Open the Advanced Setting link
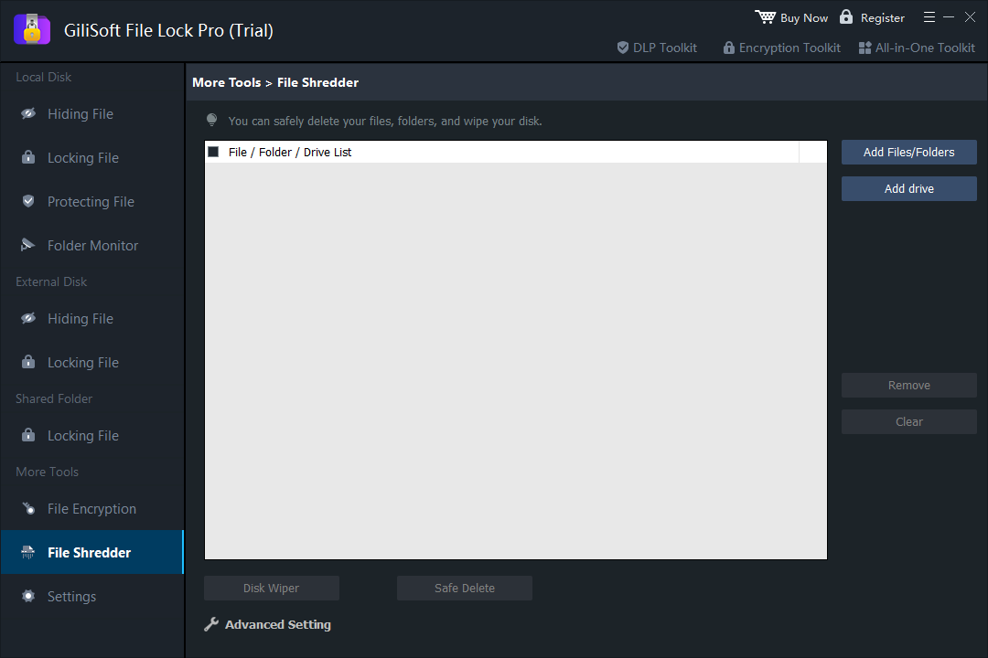 [278, 624]
